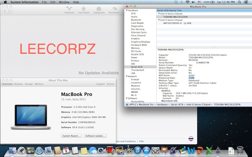Open Service link in About This Mac

coord(110,84)
